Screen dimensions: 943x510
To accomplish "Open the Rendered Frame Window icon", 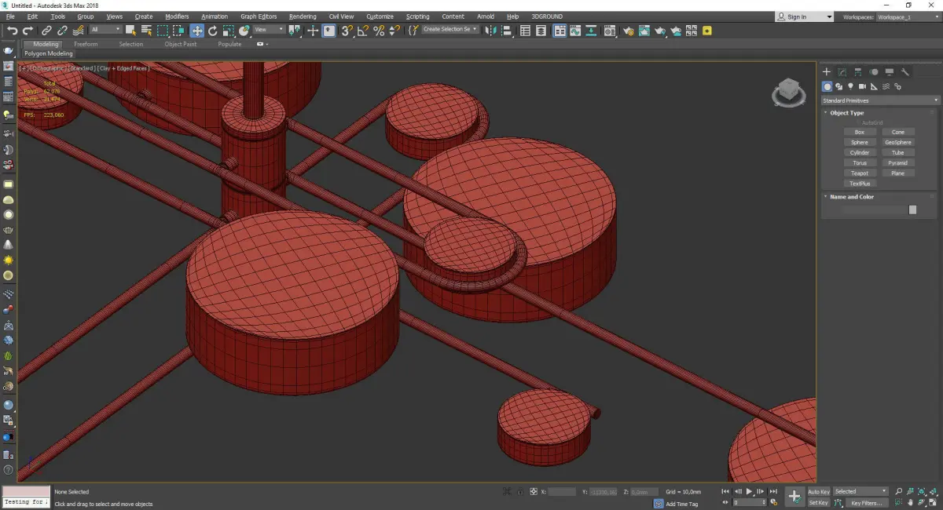I will tap(644, 31).
